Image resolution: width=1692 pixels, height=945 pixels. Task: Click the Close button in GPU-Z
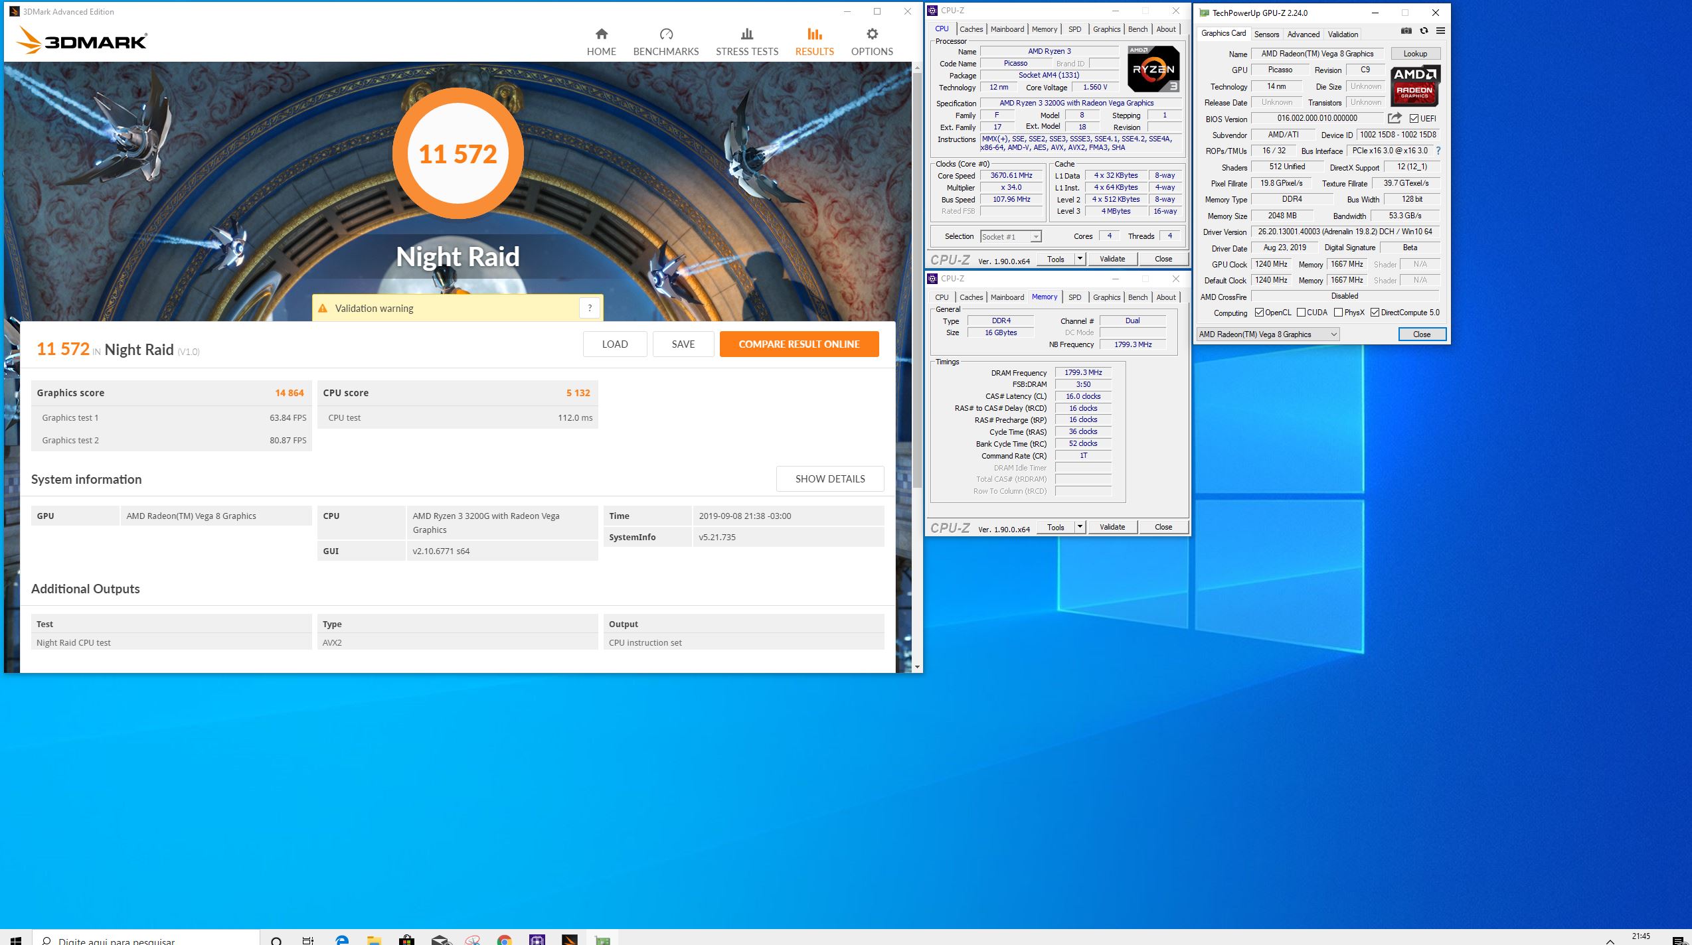click(x=1422, y=334)
